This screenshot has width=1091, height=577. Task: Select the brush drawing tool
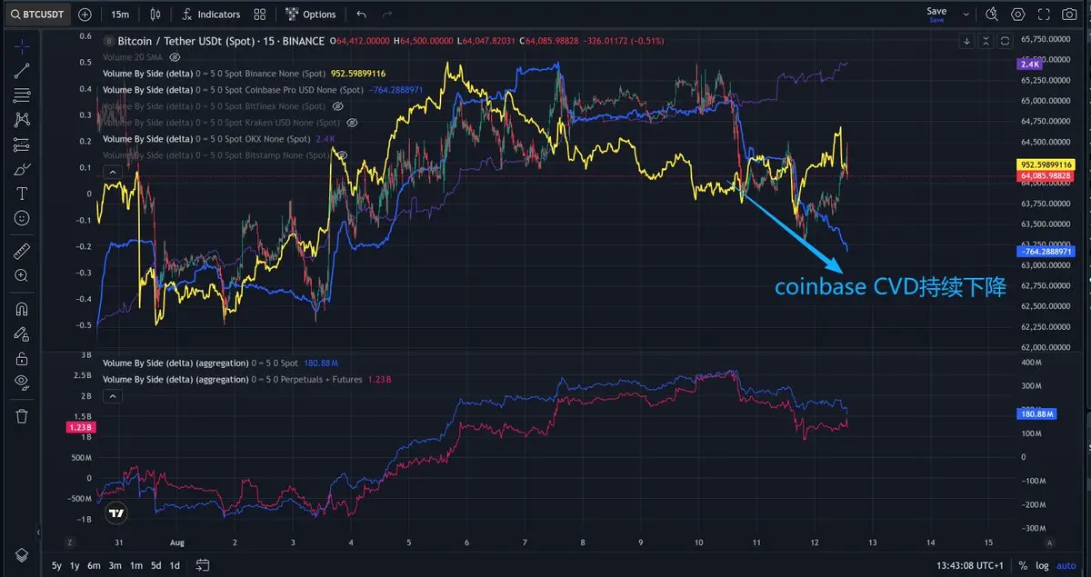22,169
